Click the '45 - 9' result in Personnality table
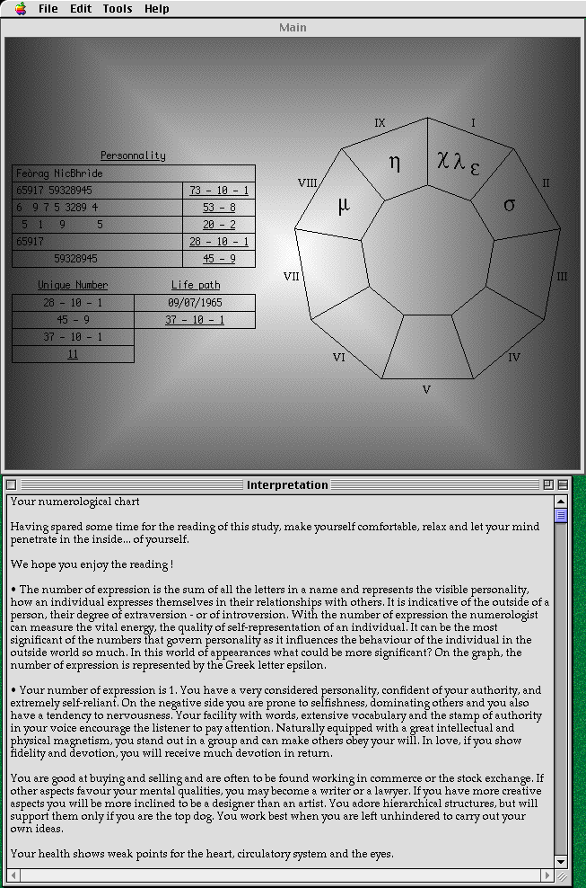The width and height of the screenshot is (586, 888). pyautogui.click(x=219, y=258)
